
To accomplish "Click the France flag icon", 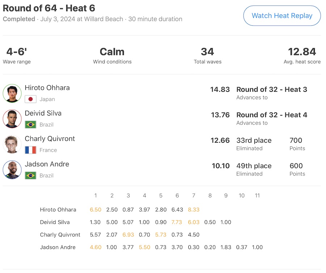I will (x=30, y=150).
